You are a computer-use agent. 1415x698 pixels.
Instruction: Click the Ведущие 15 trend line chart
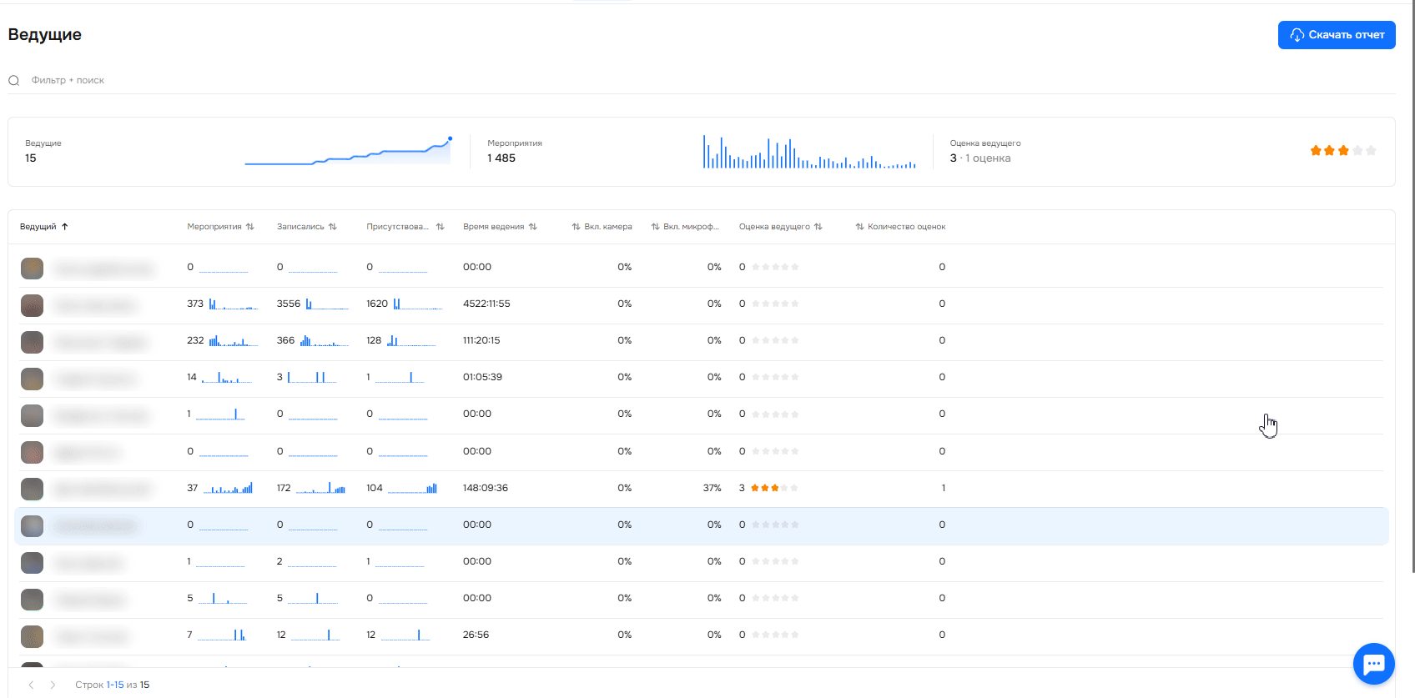tap(348, 153)
